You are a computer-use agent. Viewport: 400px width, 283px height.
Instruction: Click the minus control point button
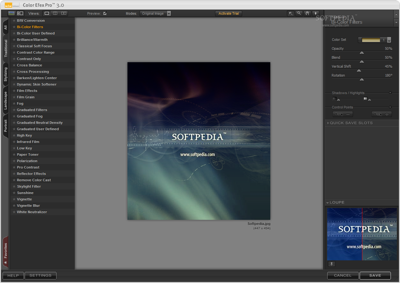click(342, 114)
